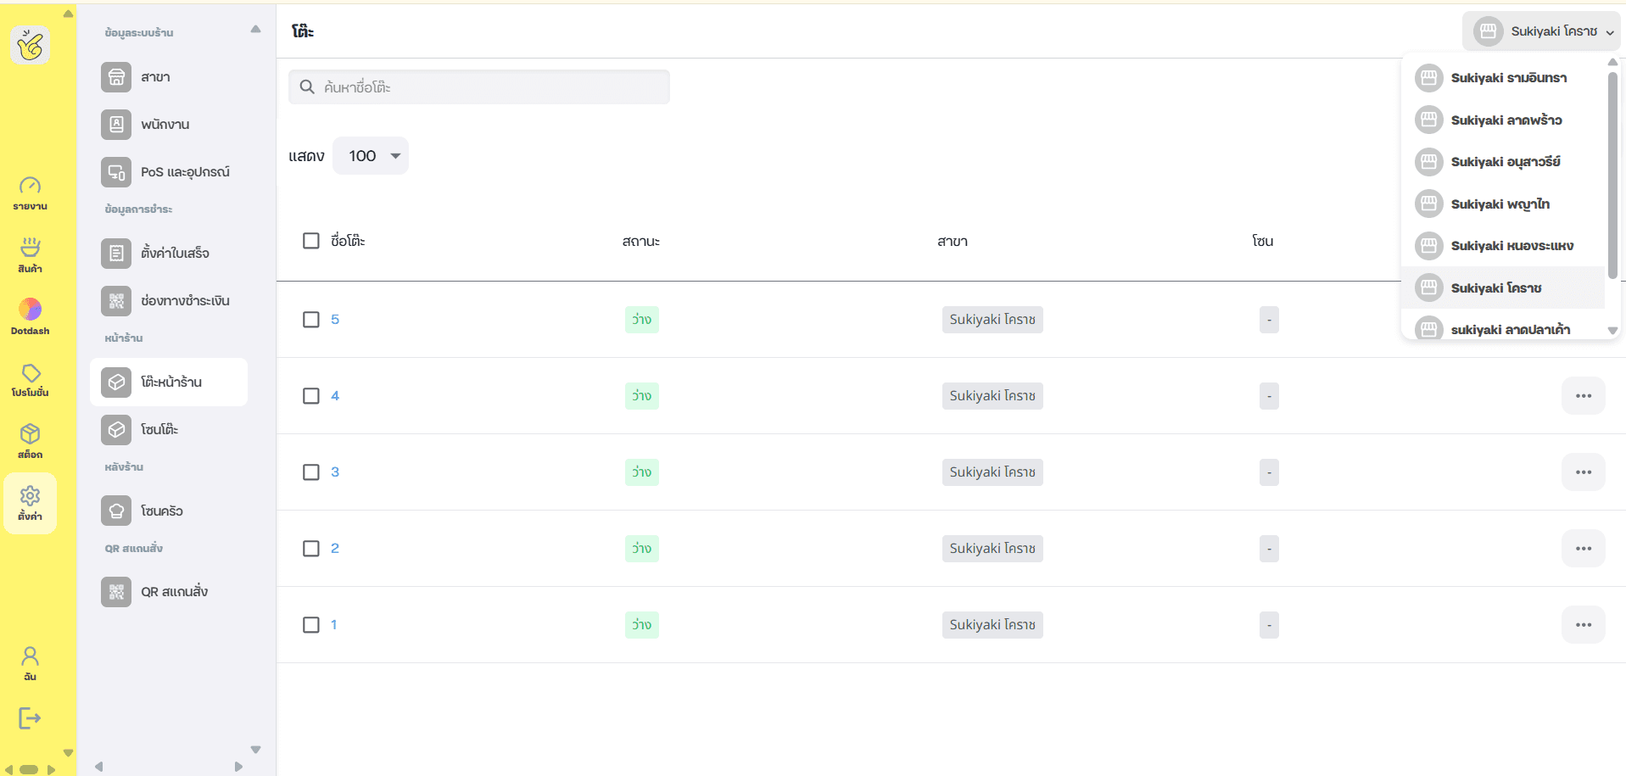Open the ฉัน profile section
Viewport: 1626px width, 776px height.
pos(30,663)
